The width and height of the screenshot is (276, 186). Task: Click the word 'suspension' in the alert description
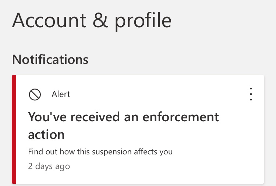pos(112,152)
